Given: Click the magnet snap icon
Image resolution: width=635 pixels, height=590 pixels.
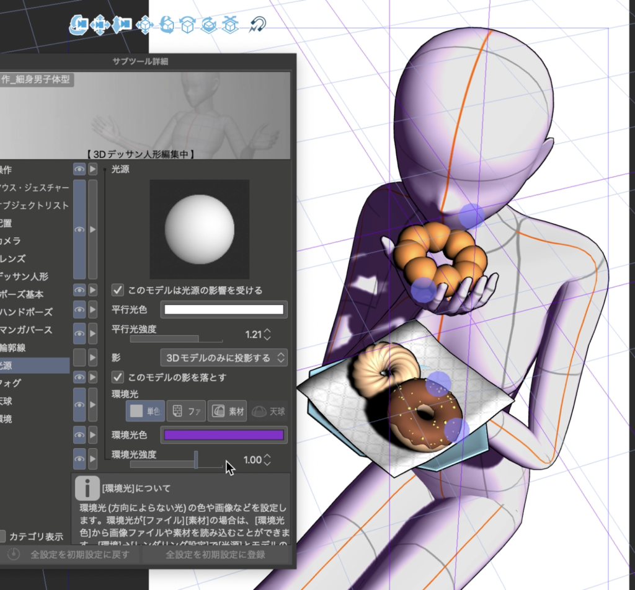Looking at the screenshot, I should (x=257, y=24).
